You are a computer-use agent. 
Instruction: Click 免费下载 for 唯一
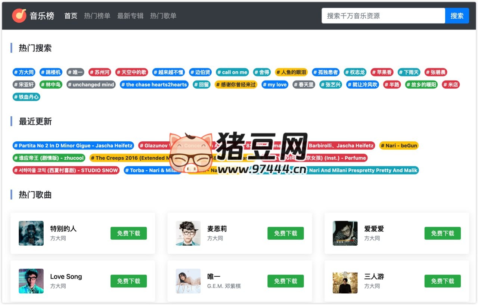(286, 281)
